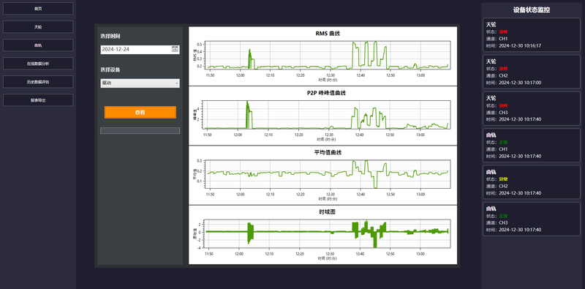Click timestamp 2024-12-30 10:16:17
This screenshot has width=585, height=289.
[520, 45]
